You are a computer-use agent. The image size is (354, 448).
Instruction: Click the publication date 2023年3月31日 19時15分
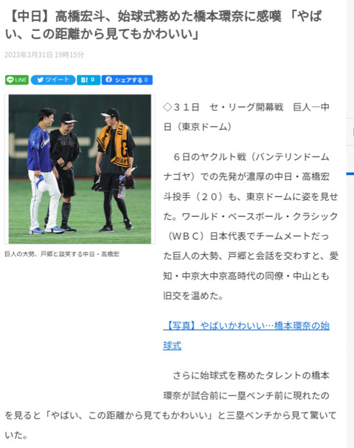44,55
